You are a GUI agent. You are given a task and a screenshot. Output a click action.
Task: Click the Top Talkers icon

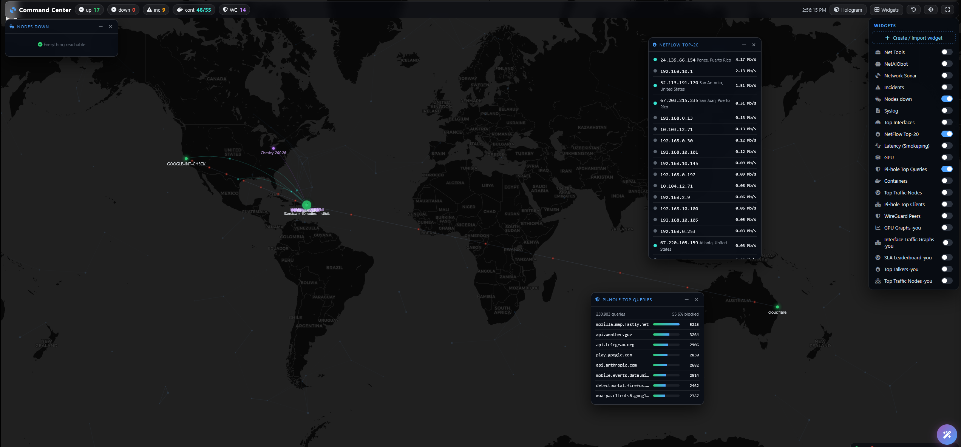pos(878,270)
